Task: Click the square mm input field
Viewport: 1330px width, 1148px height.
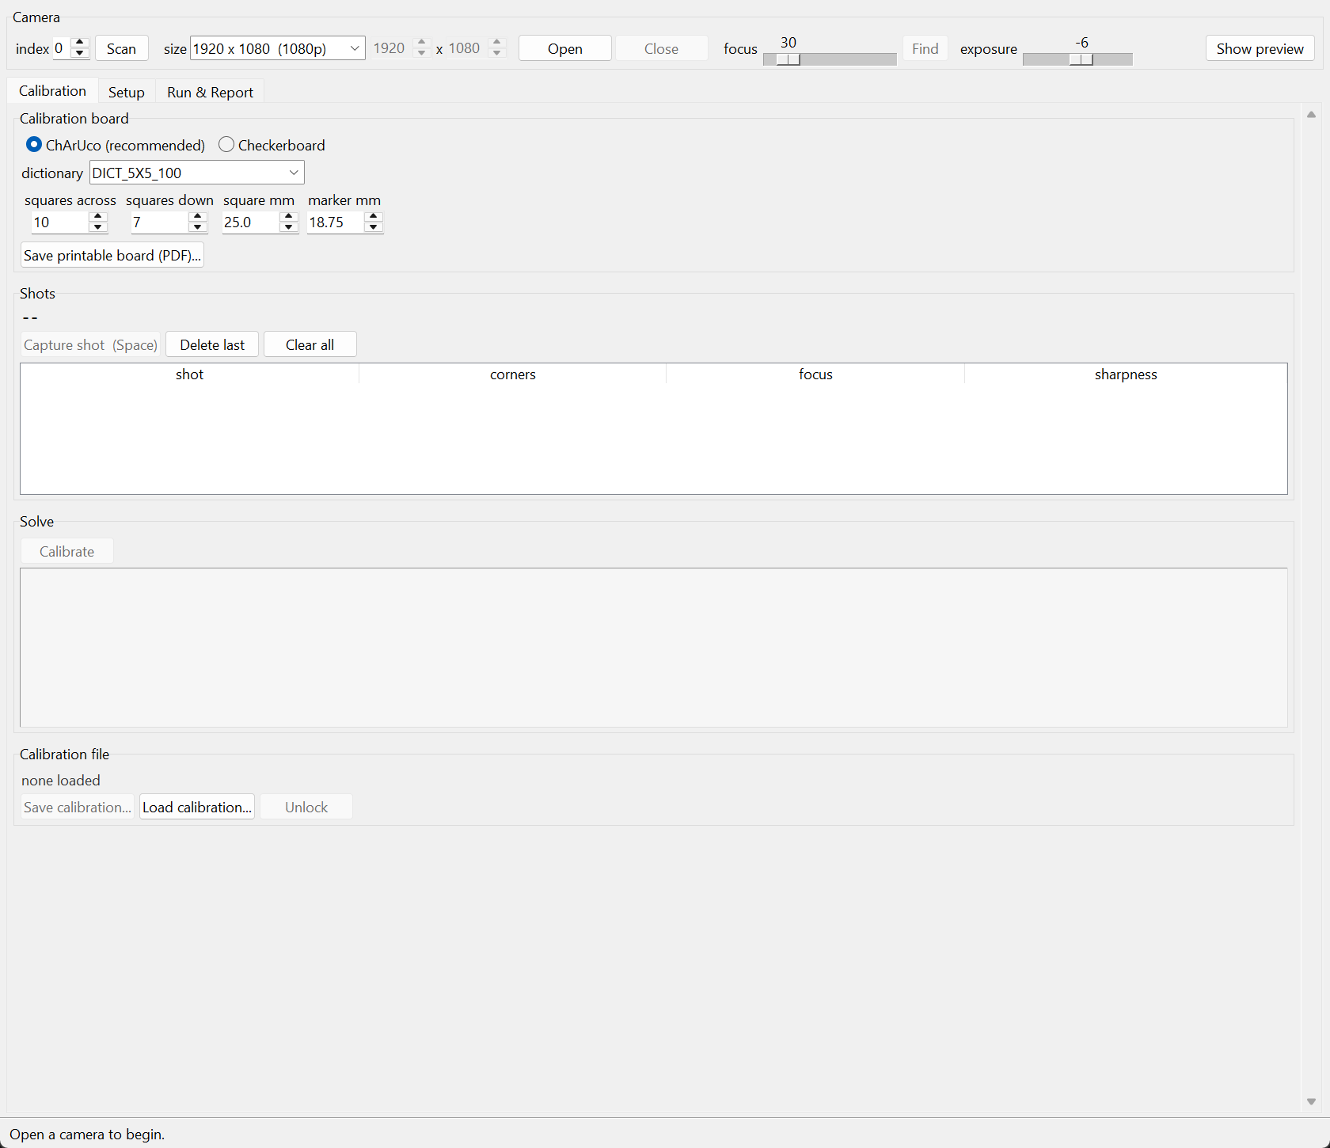Action: (251, 222)
